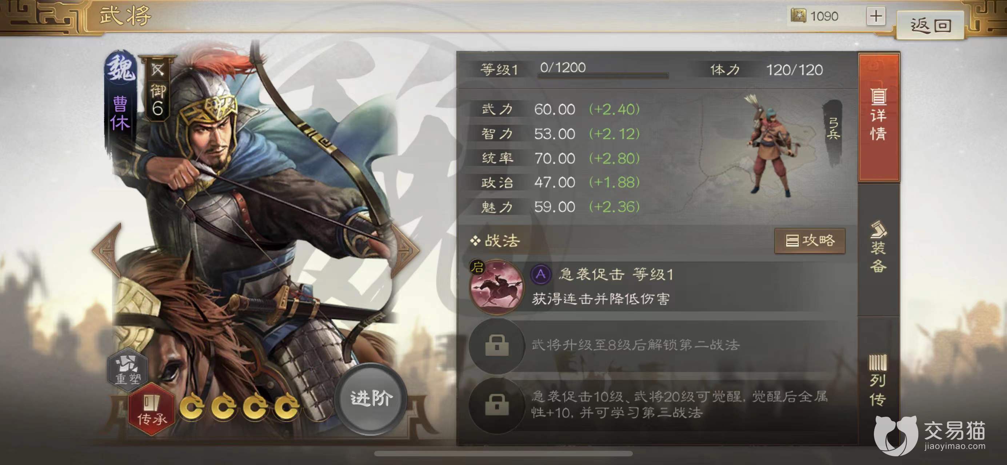
Task: Click the fourth gold star
Action: coord(287,408)
